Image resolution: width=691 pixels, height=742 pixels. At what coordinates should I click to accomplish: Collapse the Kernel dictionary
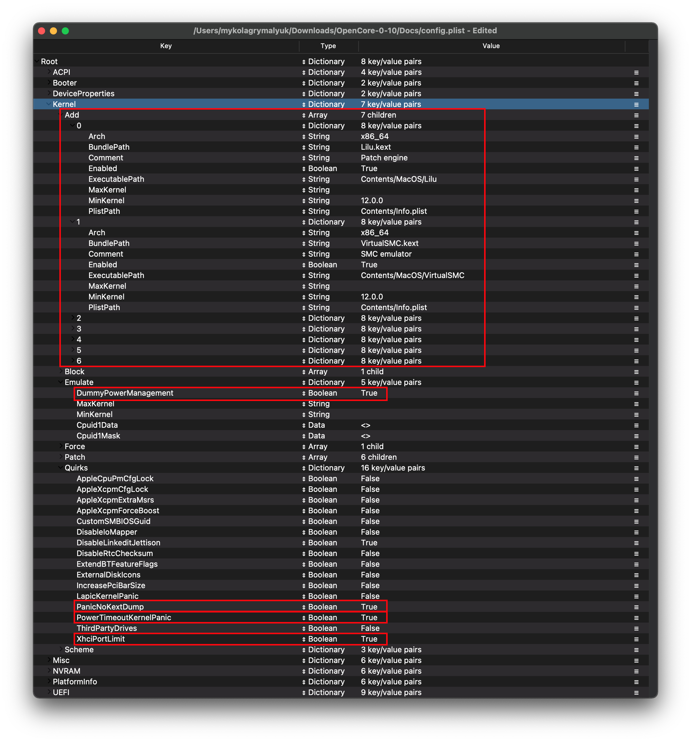(x=48, y=104)
